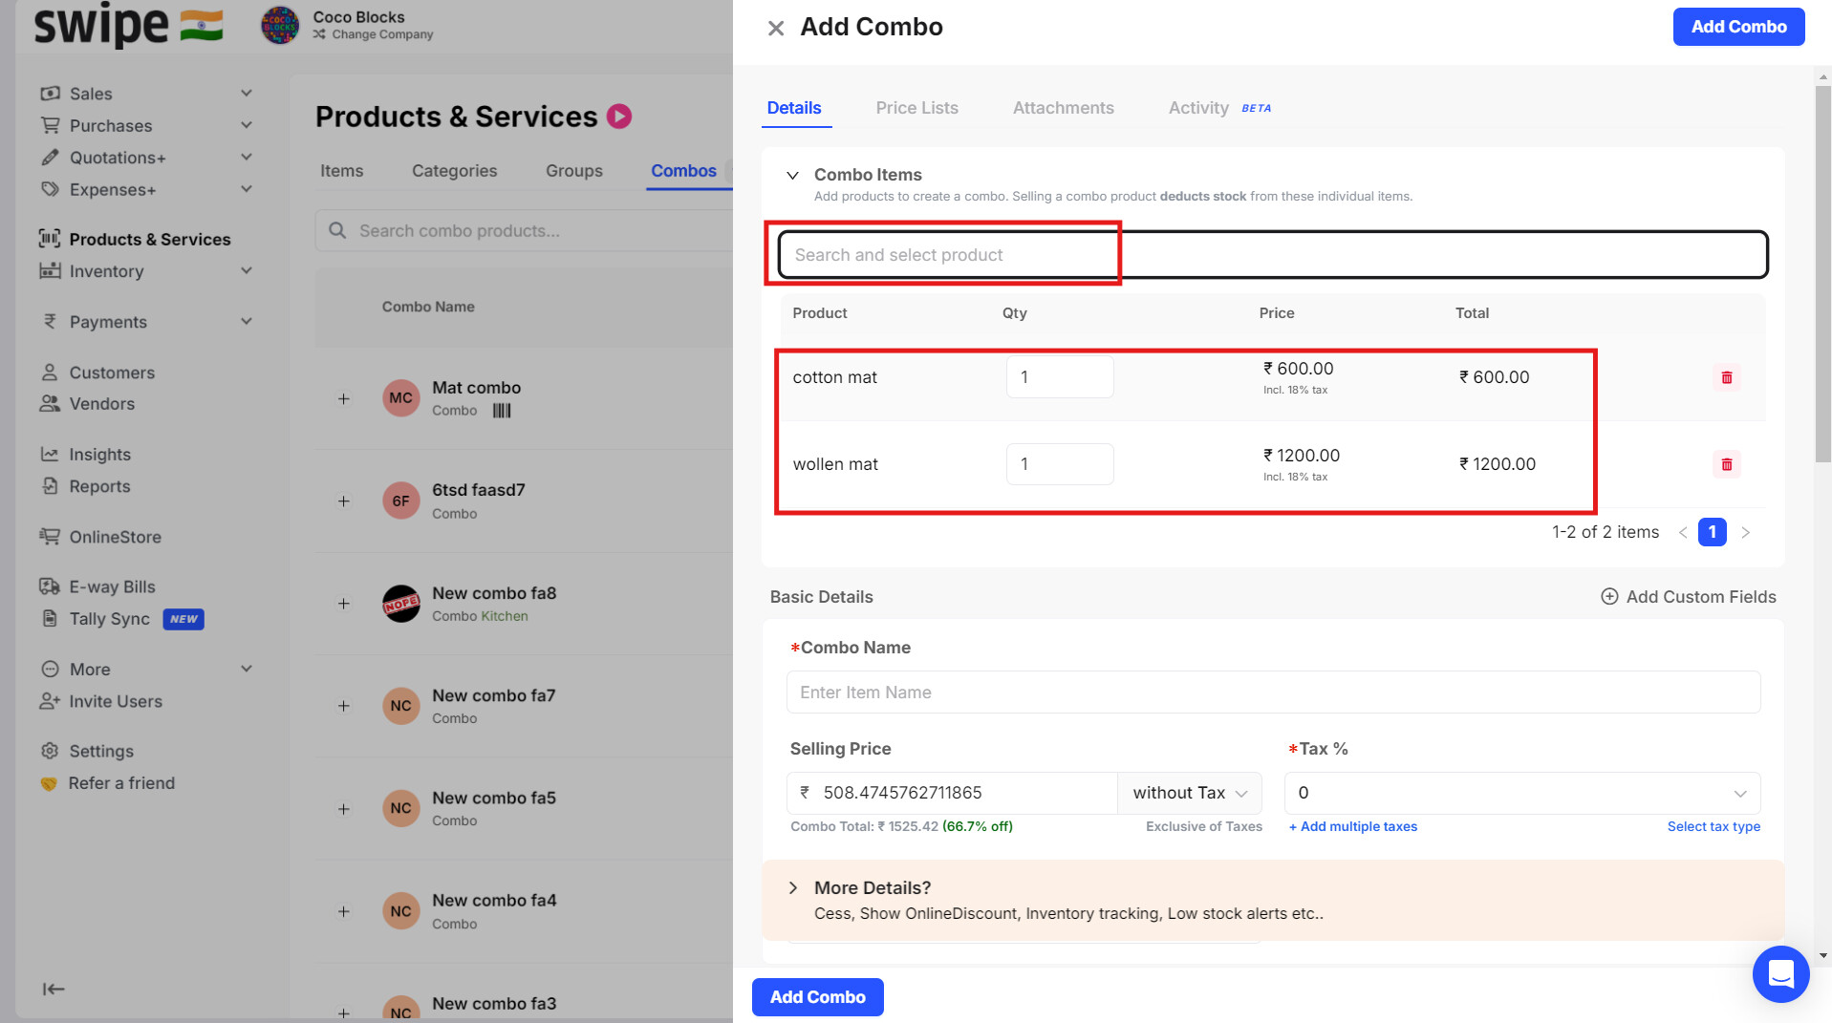Click the bottom Add Combo button
The image size is (1832, 1023).
[x=817, y=996]
